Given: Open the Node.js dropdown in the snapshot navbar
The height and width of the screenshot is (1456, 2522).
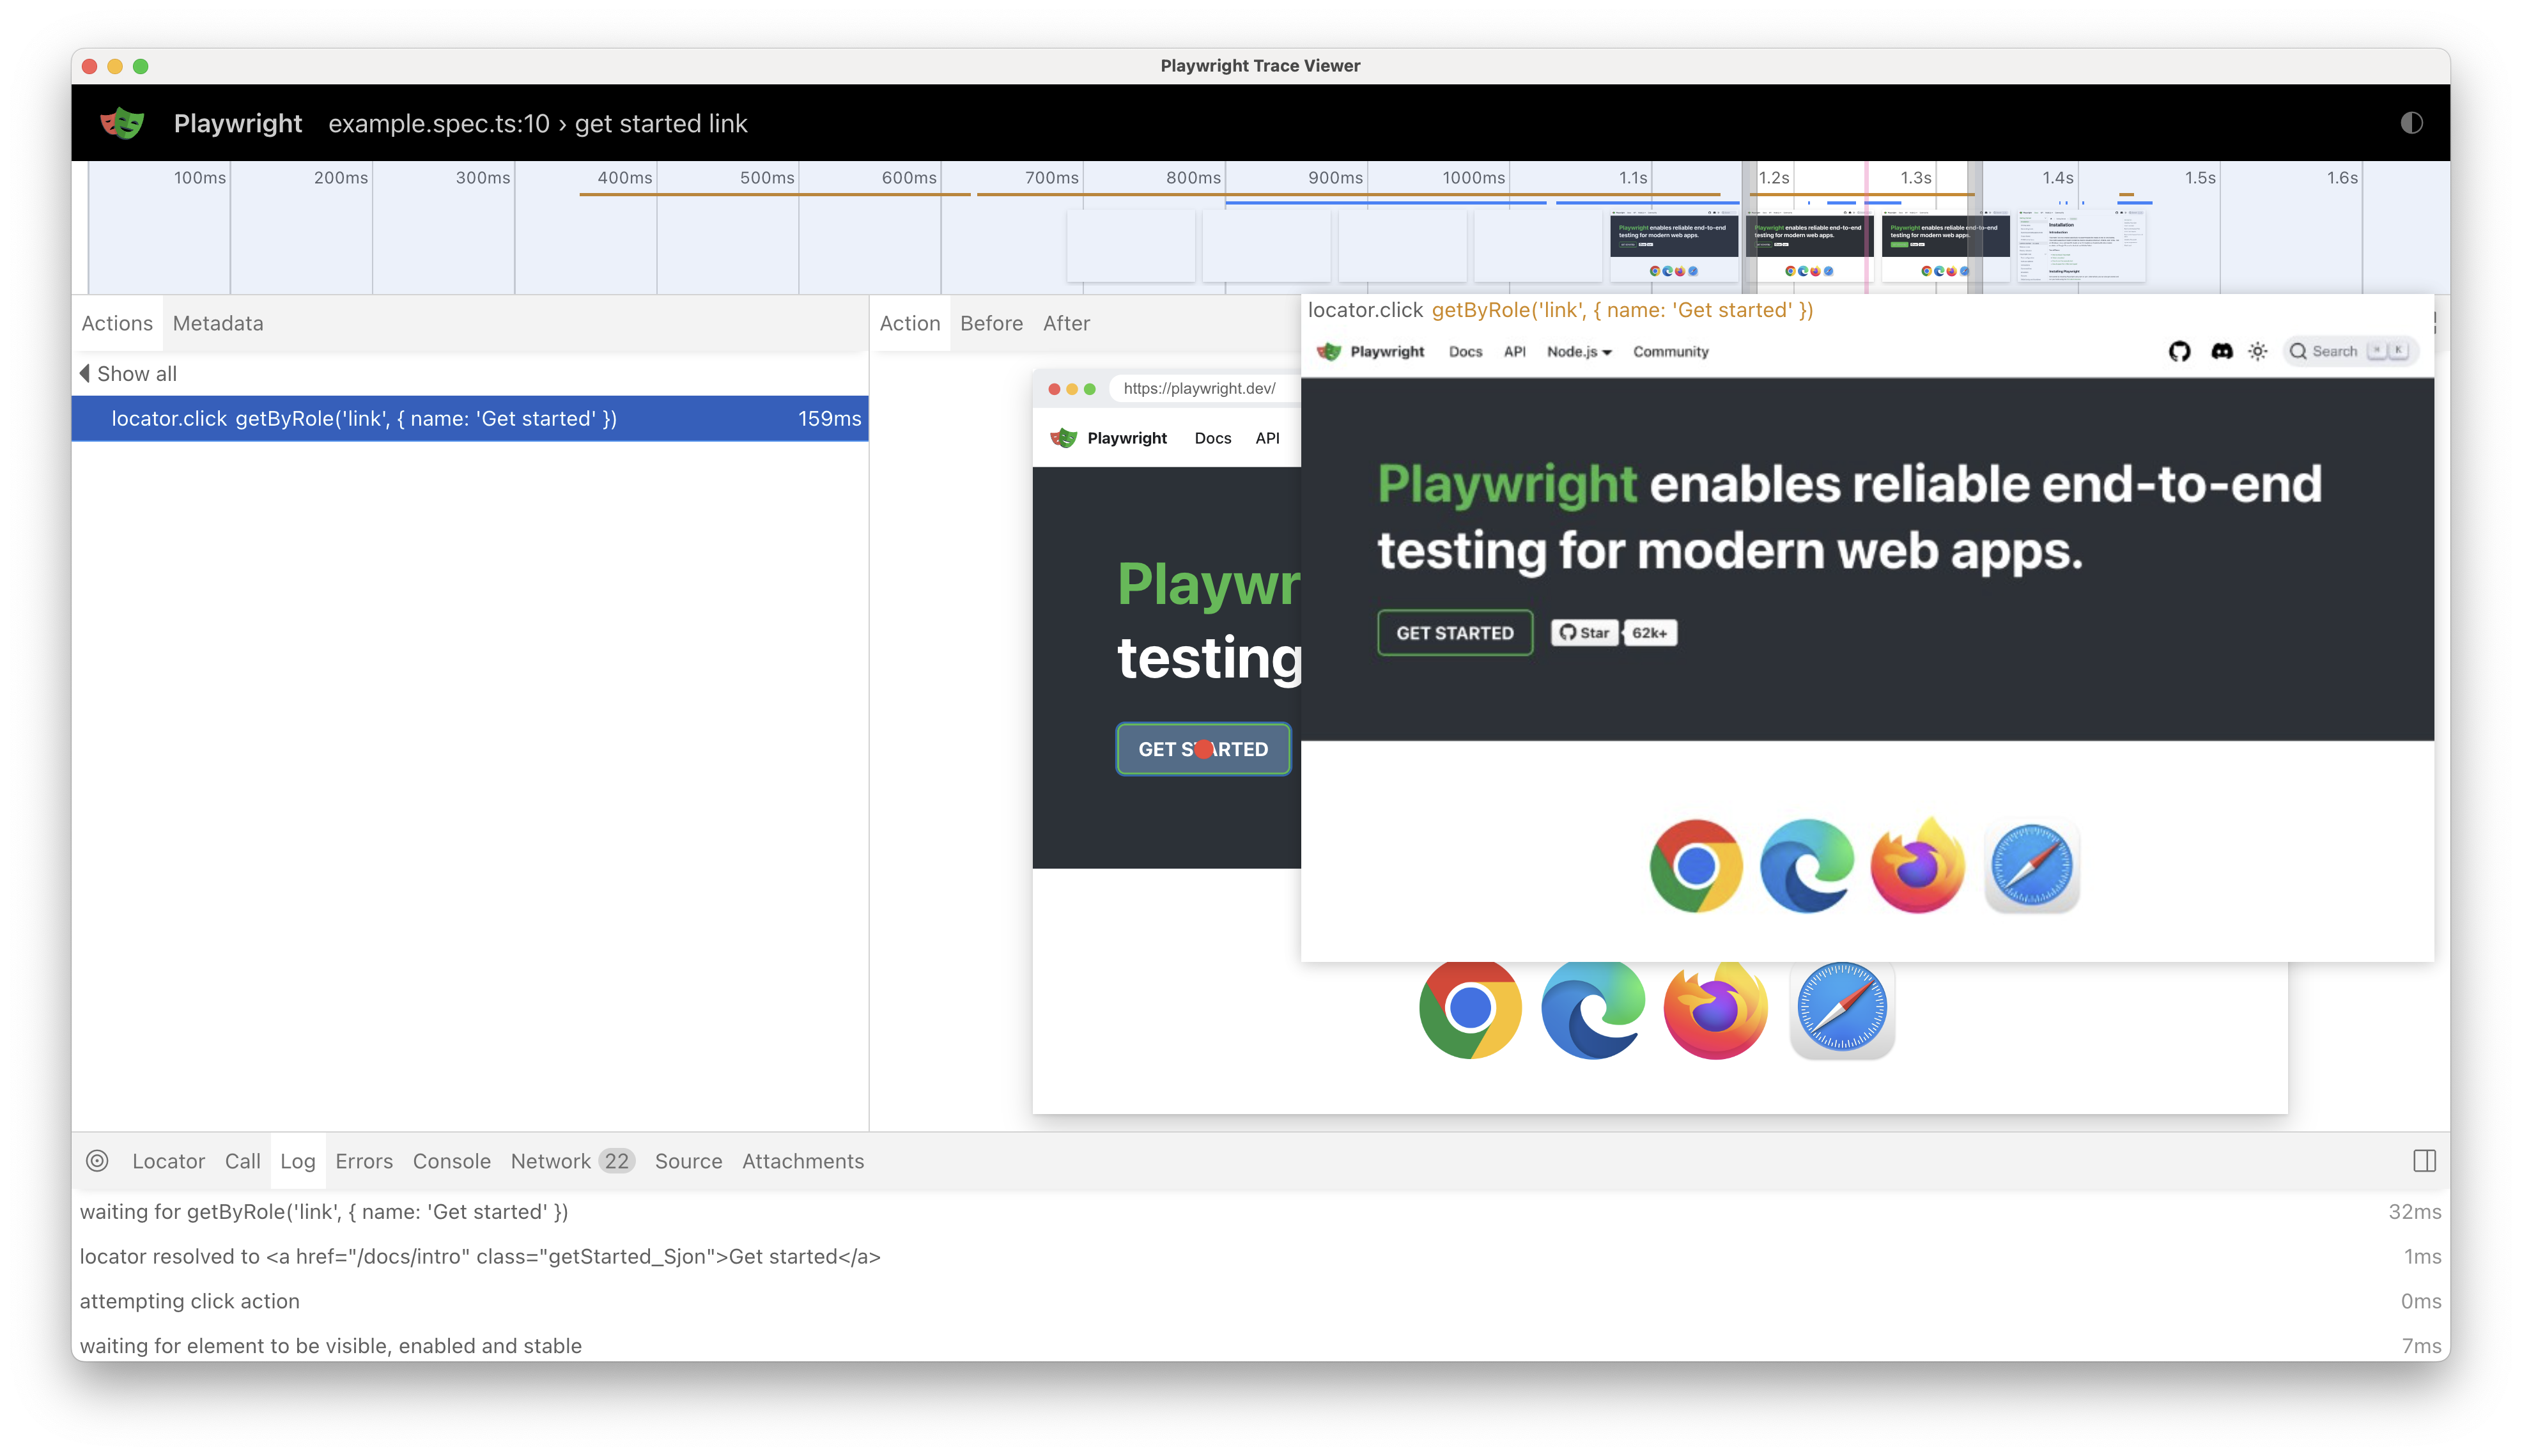Looking at the screenshot, I should [1579, 351].
